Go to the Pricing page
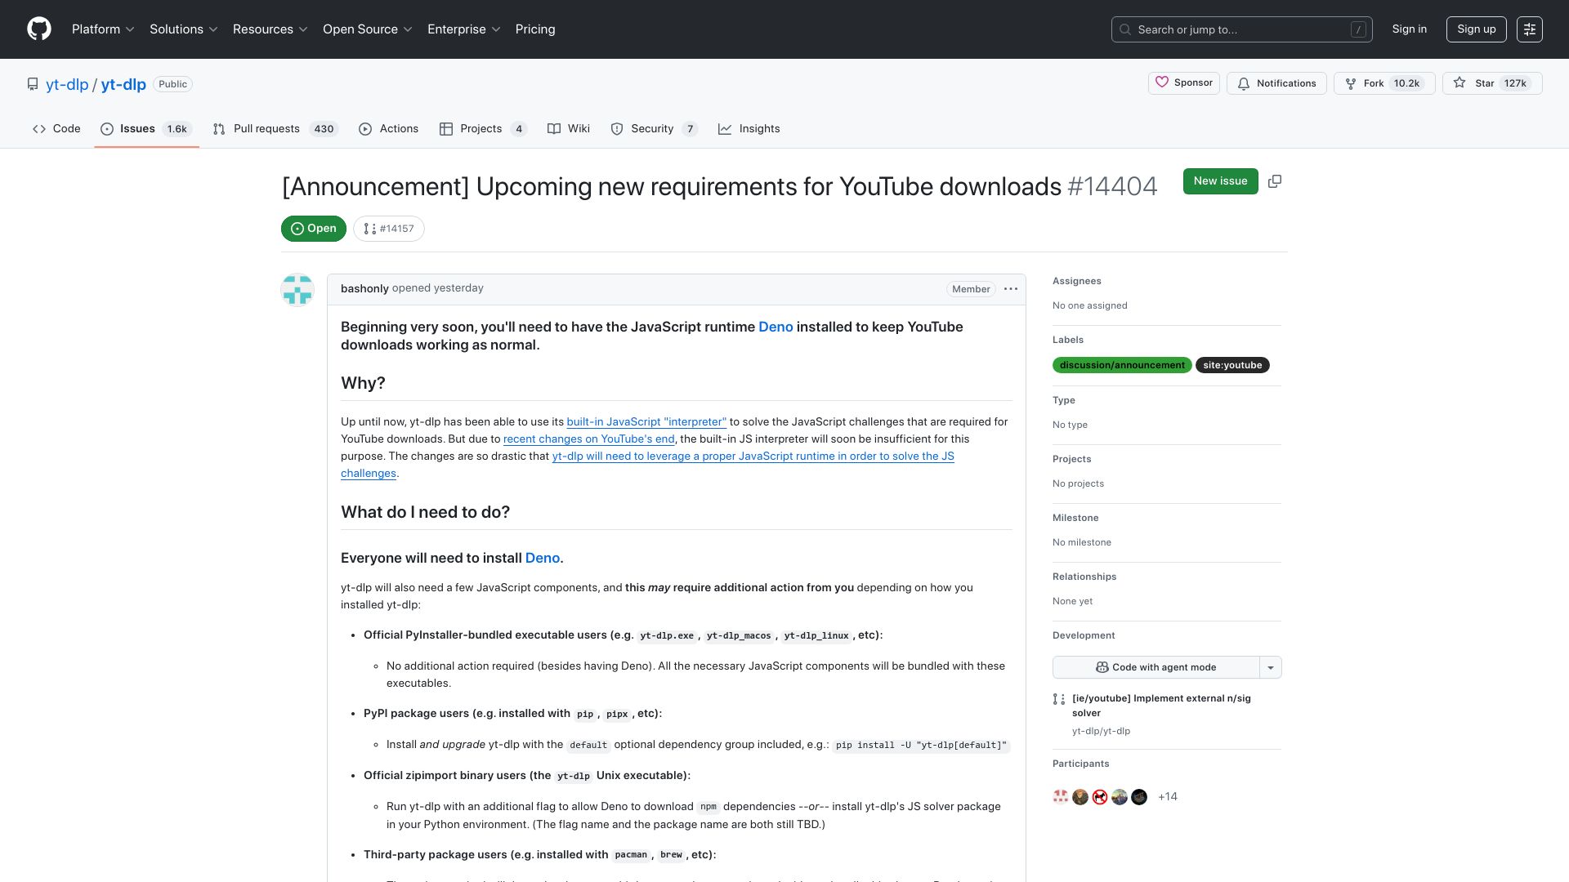The height and width of the screenshot is (882, 1569). click(535, 29)
